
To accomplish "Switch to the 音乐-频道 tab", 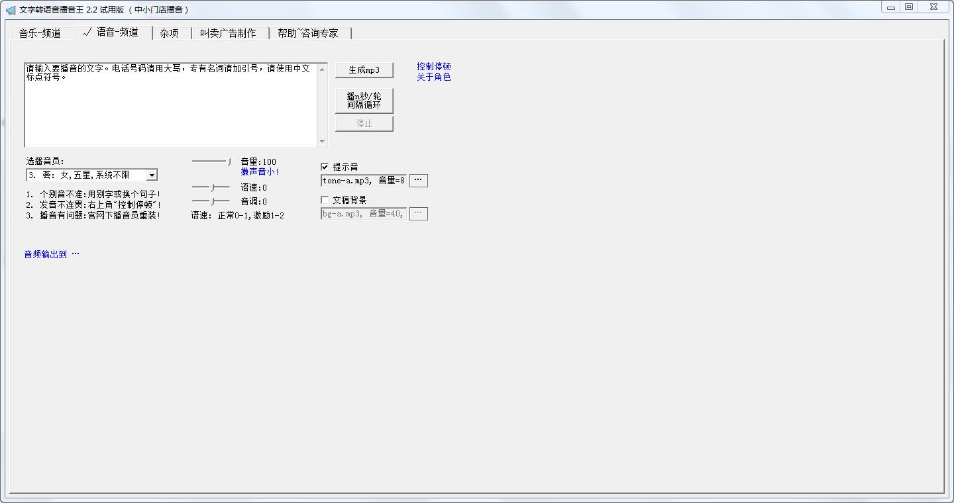I will coord(41,33).
